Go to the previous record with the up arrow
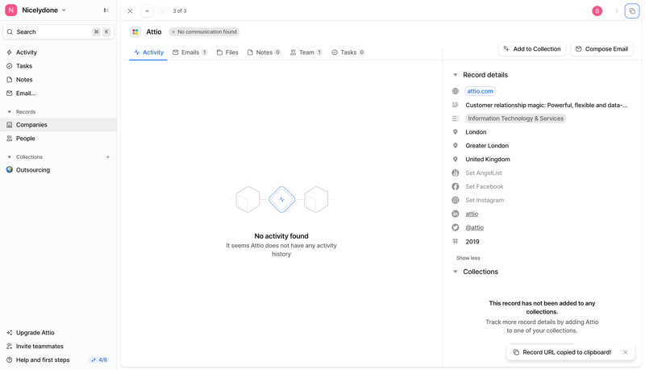 tap(147, 11)
